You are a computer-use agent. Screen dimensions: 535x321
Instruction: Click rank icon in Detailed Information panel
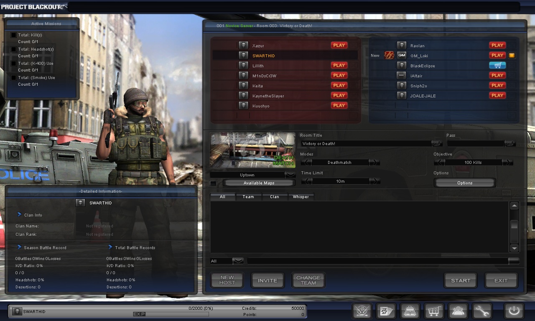click(80, 203)
